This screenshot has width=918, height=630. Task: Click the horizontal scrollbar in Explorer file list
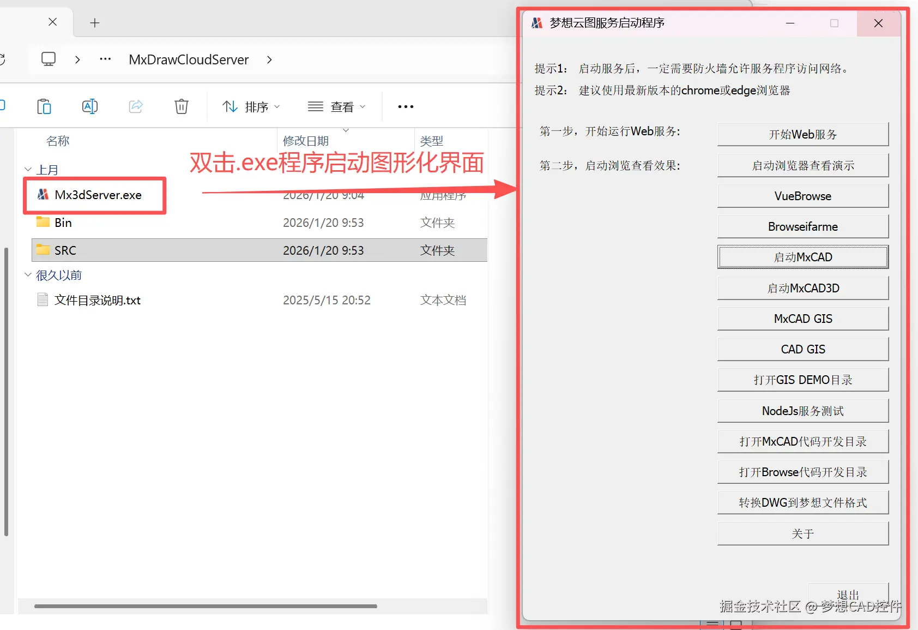coord(206,606)
